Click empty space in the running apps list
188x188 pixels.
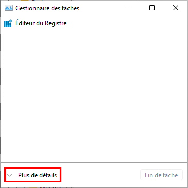[x=94, y=94]
